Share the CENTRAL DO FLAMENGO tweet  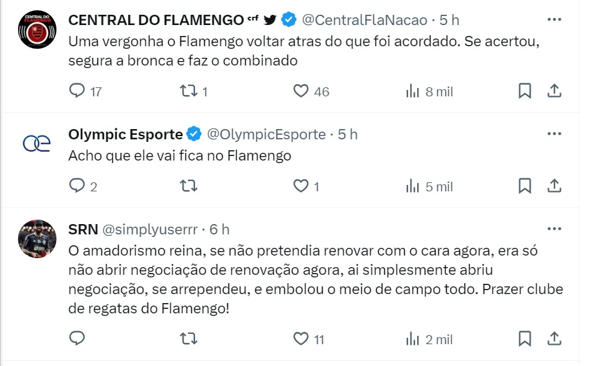554,91
